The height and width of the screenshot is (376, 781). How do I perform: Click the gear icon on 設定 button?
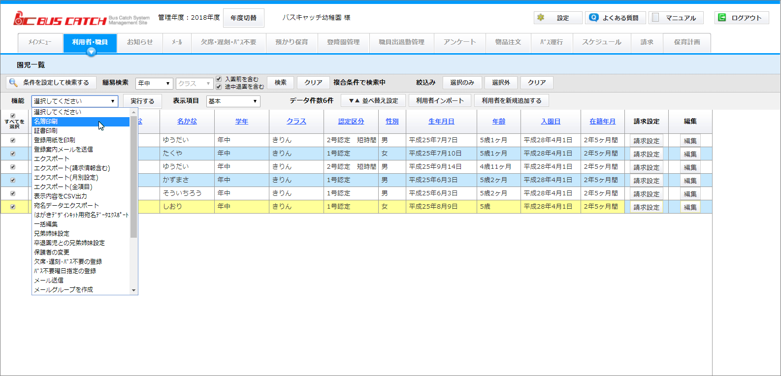click(x=541, y=17)
